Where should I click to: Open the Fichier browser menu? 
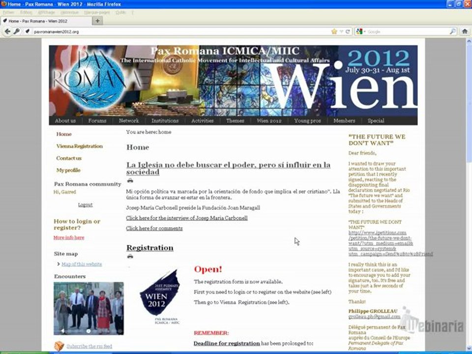(x=8, y=12)
